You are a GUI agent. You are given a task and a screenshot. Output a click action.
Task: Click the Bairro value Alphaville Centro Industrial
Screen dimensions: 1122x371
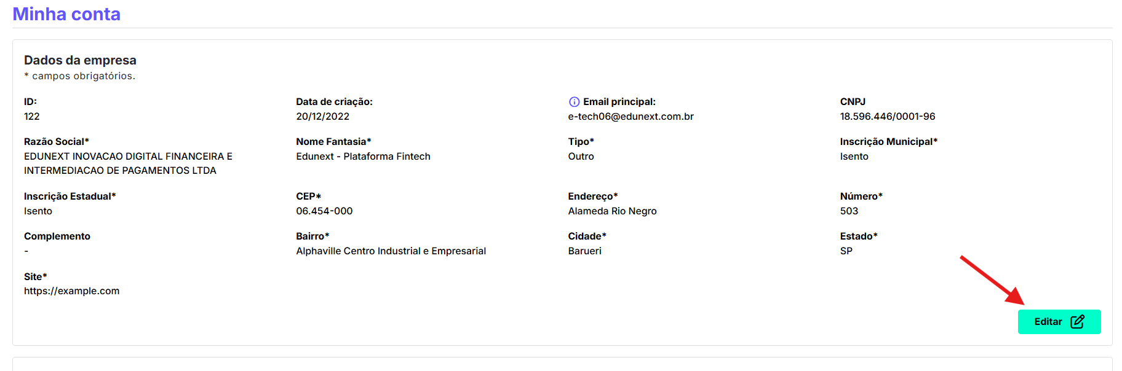coord(391,251)
